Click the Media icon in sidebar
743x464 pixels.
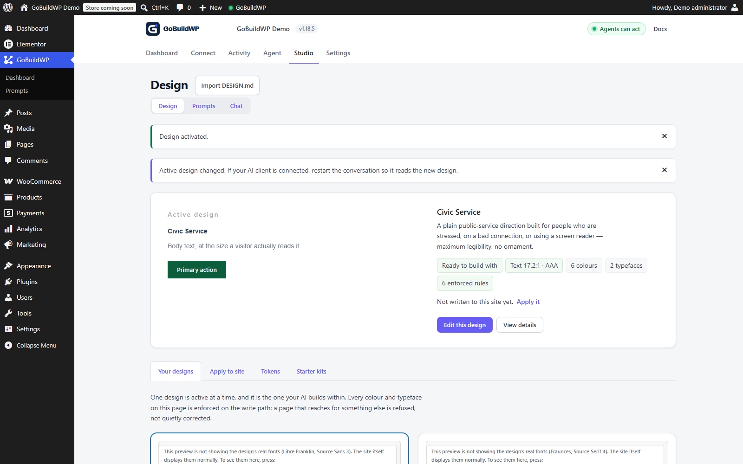pyautogui.click(x=8, y=129)
